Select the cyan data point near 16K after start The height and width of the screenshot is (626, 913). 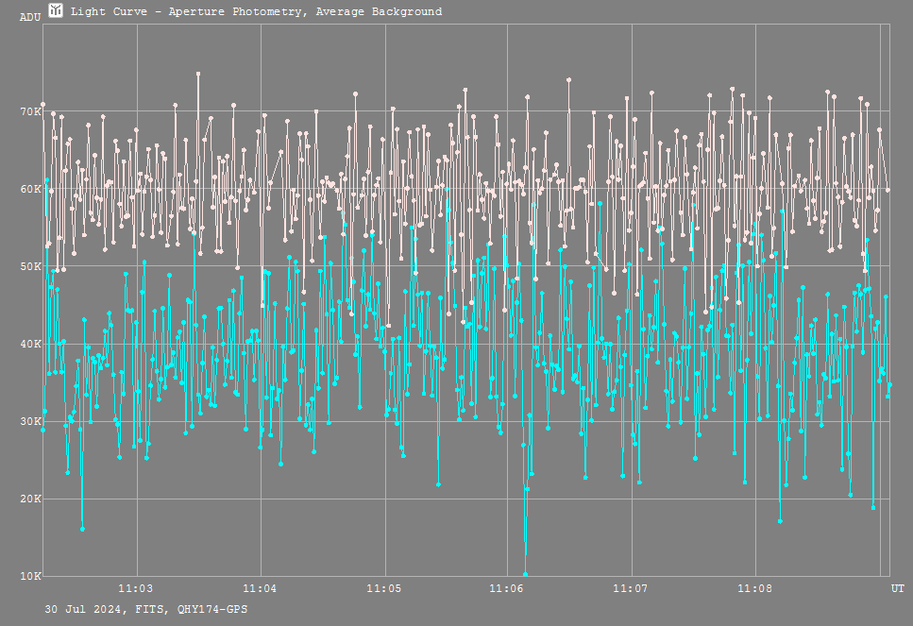[82, 529]
